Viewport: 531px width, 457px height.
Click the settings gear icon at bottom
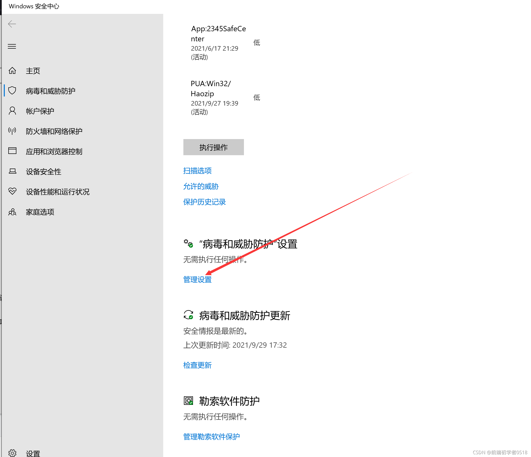tap(12, 453)
